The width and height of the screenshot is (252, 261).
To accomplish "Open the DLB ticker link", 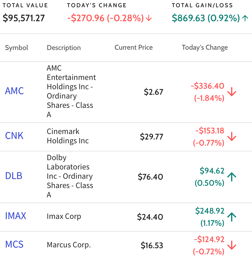I will pyautogui.click(x=14, y=176).
